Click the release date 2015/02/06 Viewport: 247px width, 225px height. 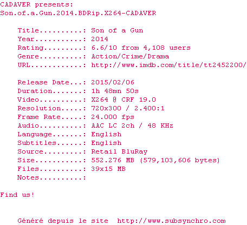pyautogui.click(x=113, y=82)
